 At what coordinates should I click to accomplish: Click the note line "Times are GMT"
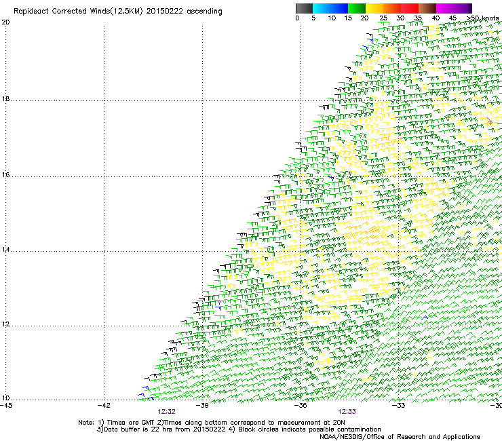click(x=132, y=423)
